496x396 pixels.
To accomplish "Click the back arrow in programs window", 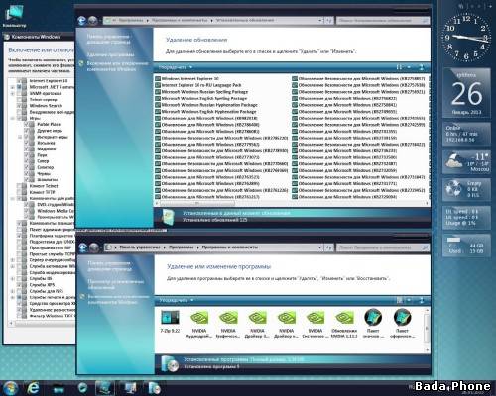I will 83,247.
